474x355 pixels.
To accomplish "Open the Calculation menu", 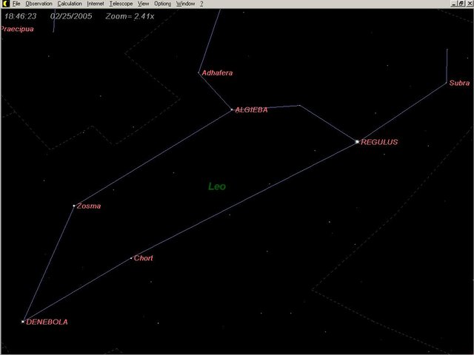I will [x=70, y=4].
